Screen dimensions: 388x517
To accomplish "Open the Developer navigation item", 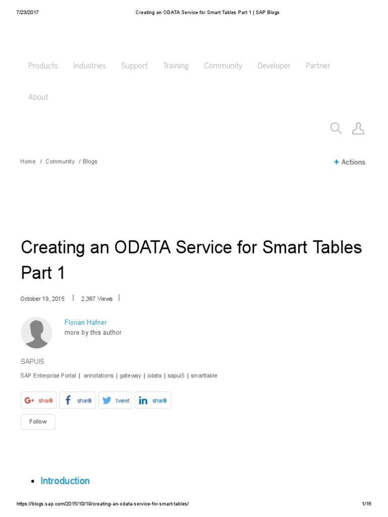I will (x=274, y=66).
